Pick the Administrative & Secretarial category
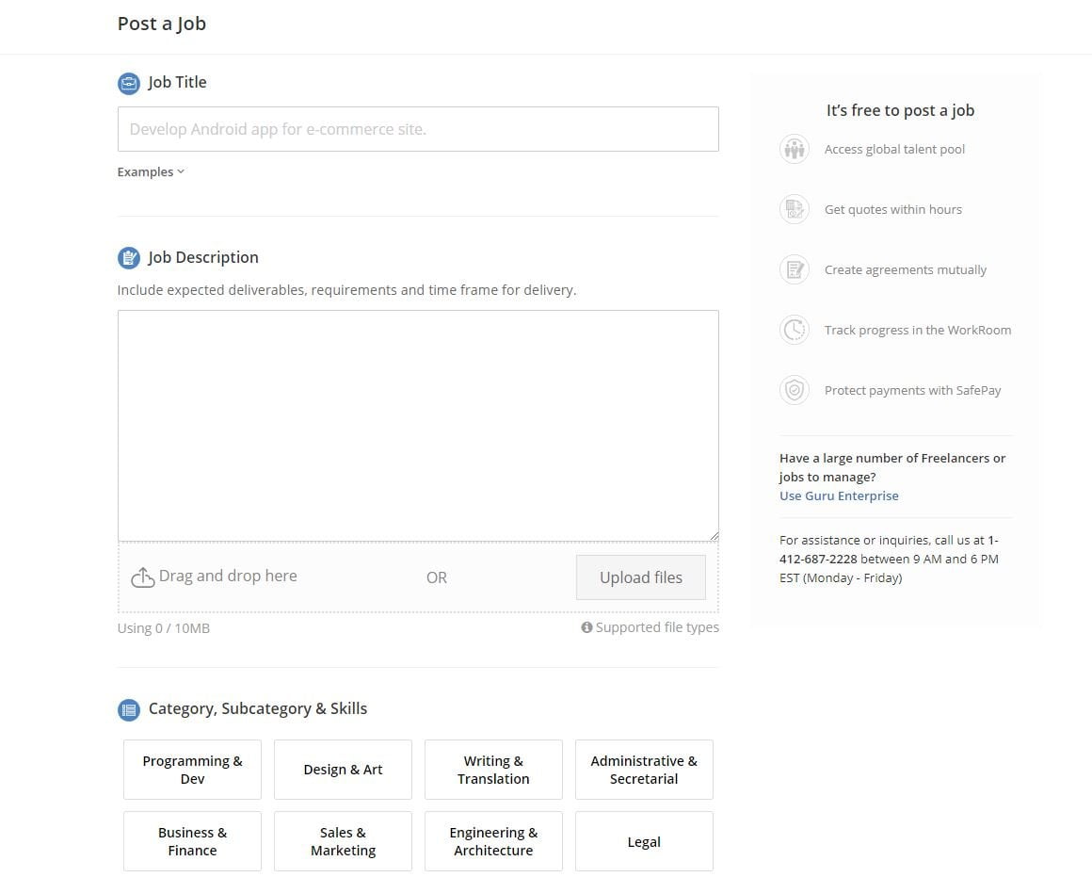 [x=644, y=770]
